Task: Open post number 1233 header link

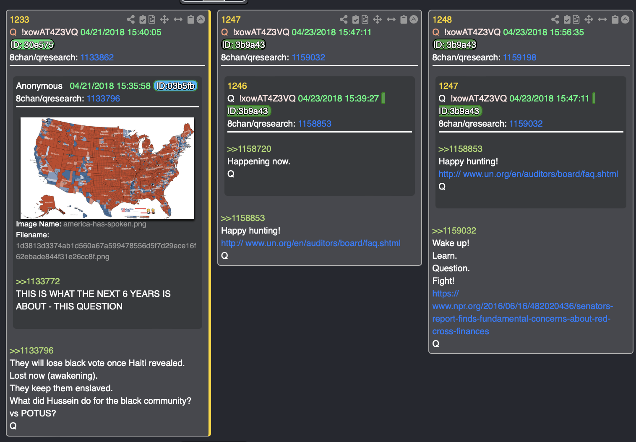Action: pos(19,20)
